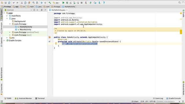Open the Android Monitor tool window
This screenshot has height=104, width=185.
[x=23, y=98]
